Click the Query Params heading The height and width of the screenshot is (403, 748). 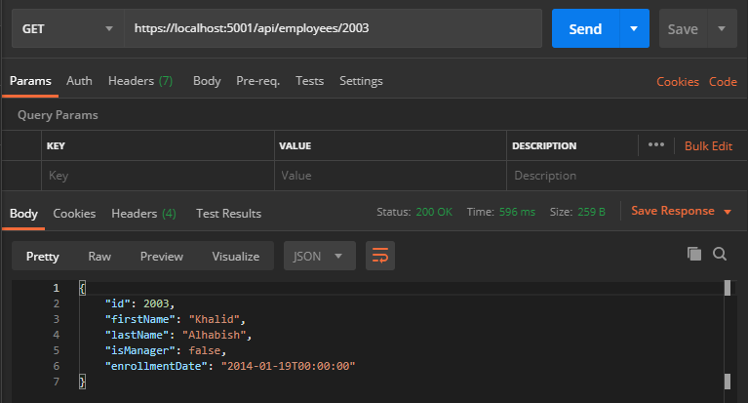(x=58, y=115)
